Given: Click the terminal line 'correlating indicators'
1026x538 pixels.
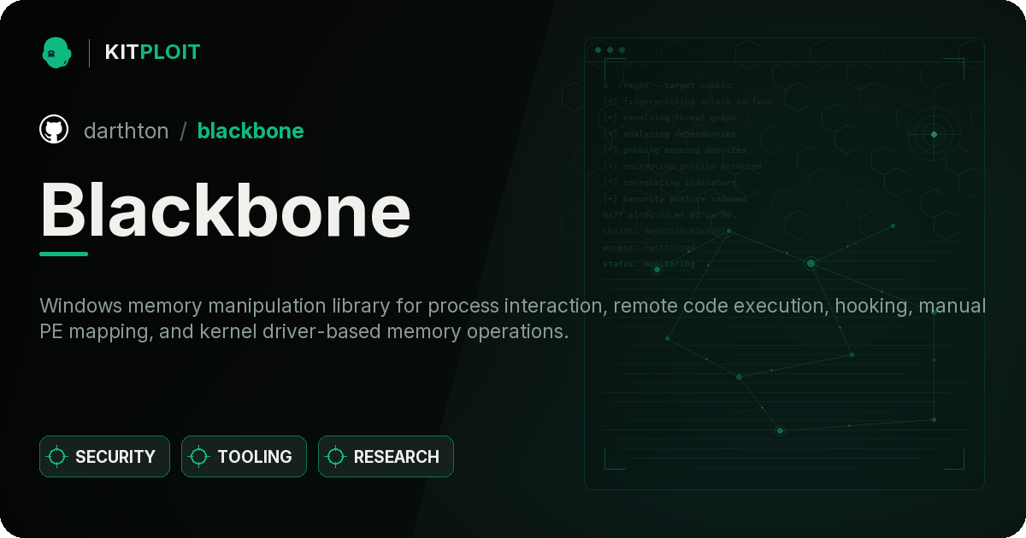Looking at the screenshot, I should click(x=669, y=183).
